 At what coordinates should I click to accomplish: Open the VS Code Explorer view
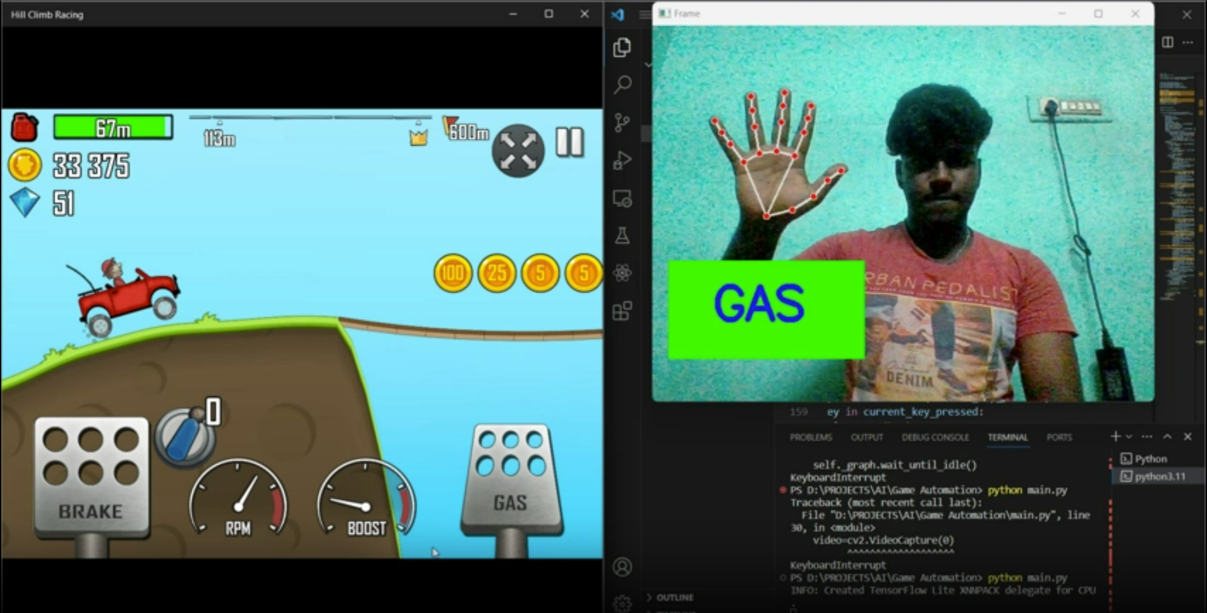(622, 47)
